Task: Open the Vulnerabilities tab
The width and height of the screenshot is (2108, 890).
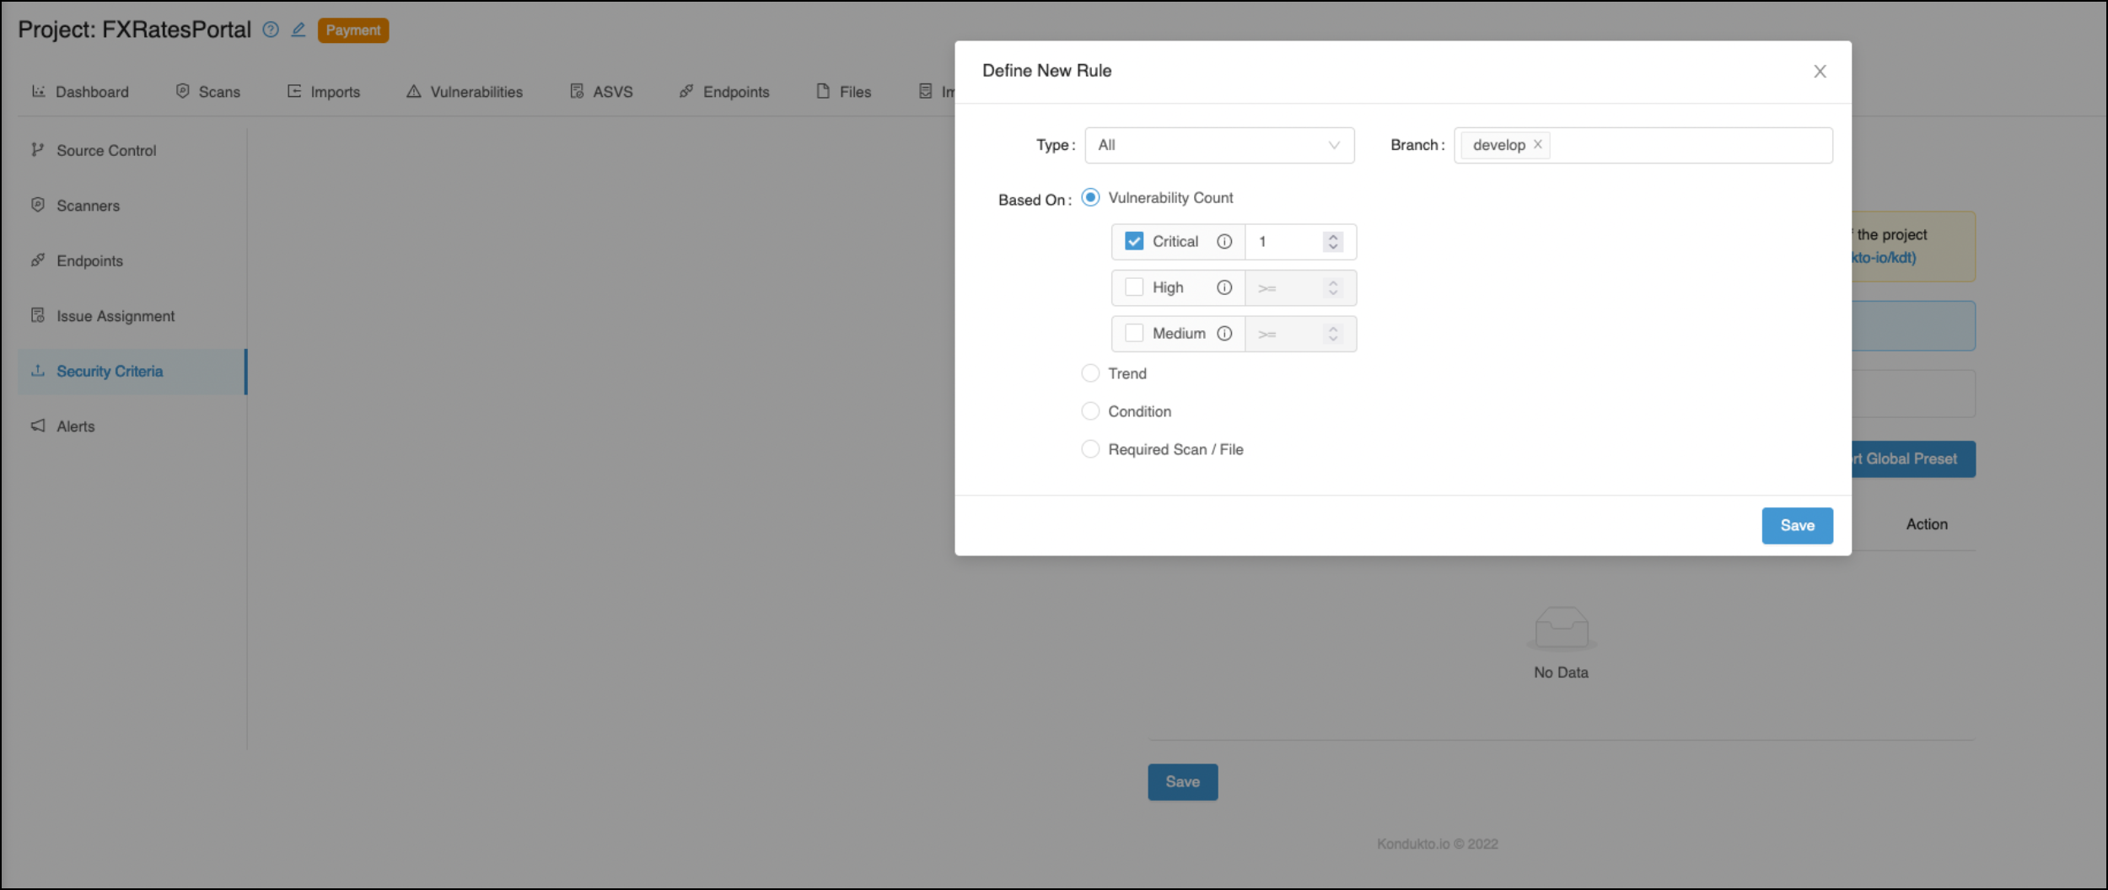Action: (465, 92)
